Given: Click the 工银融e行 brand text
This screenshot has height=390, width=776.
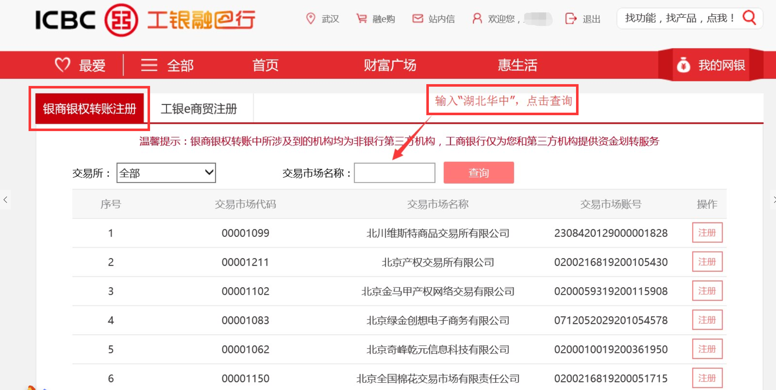Looking at the screenshot, I should point(201,19).
